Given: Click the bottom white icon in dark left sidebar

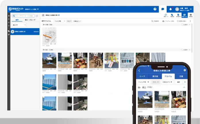Looking at the screenshot, I should pyautogui.click(x=9, y=35).
